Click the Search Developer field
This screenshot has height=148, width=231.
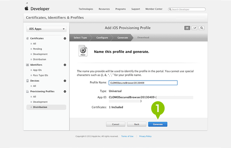(187, 9)
